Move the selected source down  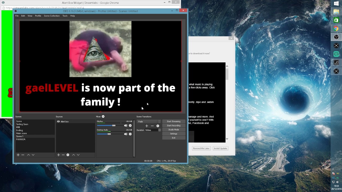point(78,155)
